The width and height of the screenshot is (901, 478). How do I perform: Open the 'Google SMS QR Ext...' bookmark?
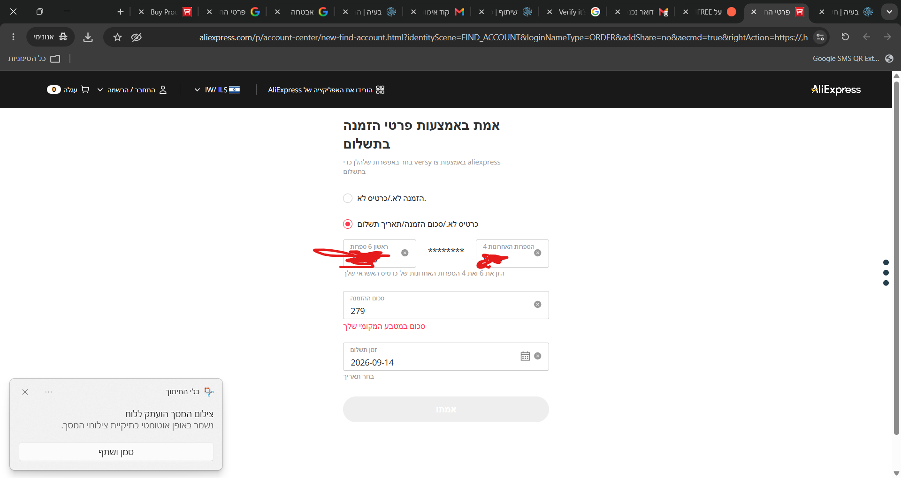[x=853, y=59]
